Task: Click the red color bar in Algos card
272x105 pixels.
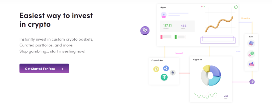Action: click(161, 37)
